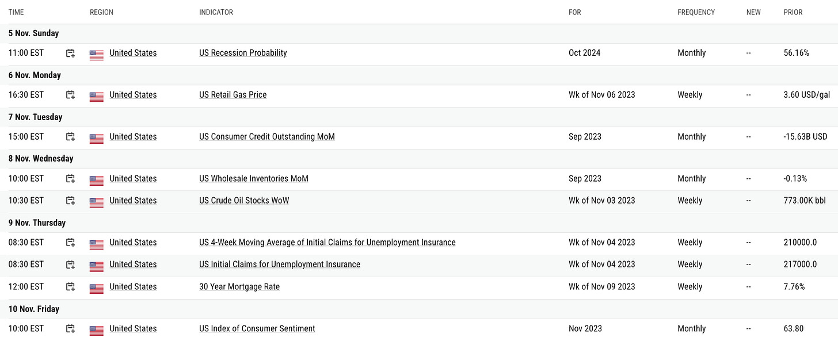Open US Initial Claims for Unemployment Insurance link
Viewport: 838px width, 341px height.
click(x=280, y=265)
